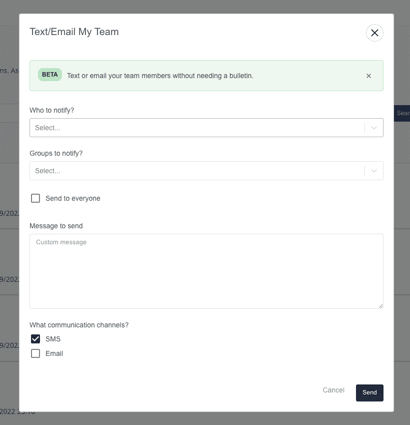Click the What communication channels label
Screen dimensions: 410x425
(x=78, y=325)
